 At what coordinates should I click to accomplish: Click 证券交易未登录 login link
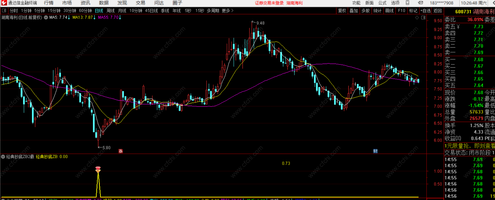[x=269, y=3]
